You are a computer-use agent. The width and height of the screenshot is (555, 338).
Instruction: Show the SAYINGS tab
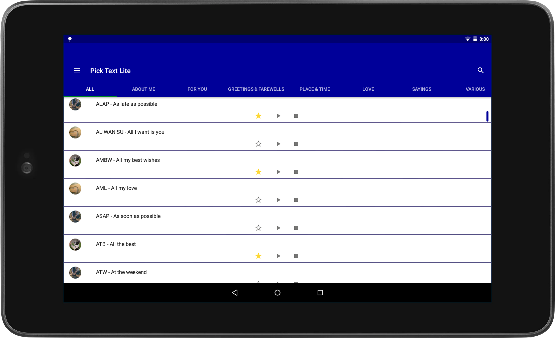point(422,89)
